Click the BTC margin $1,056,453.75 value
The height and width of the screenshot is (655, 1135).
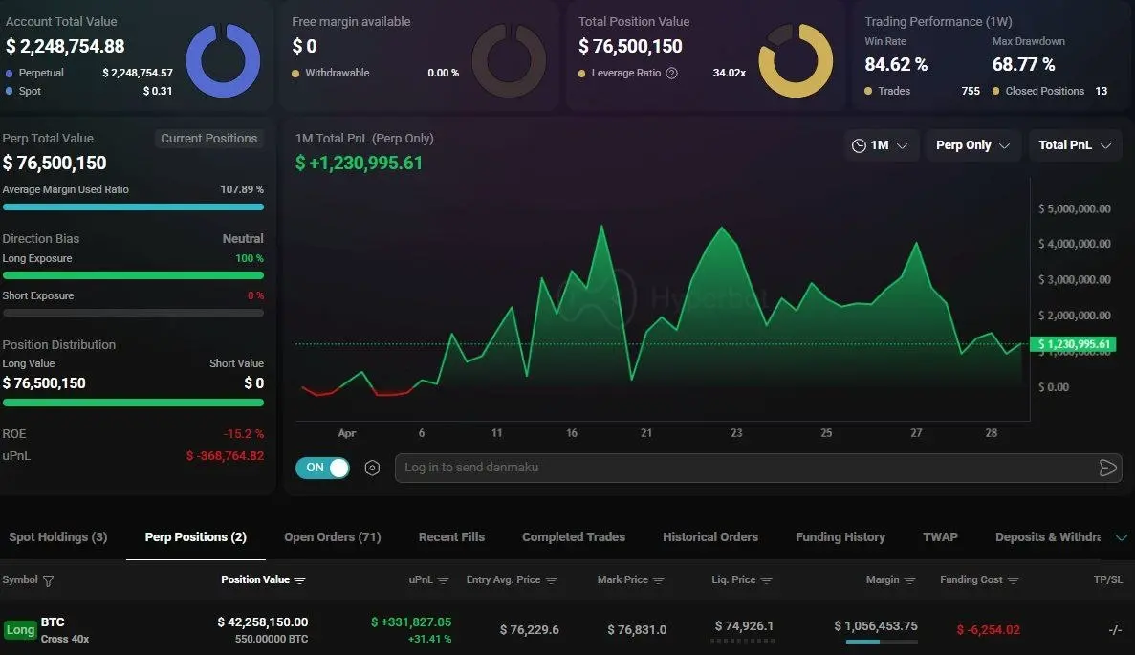point(876,626)
